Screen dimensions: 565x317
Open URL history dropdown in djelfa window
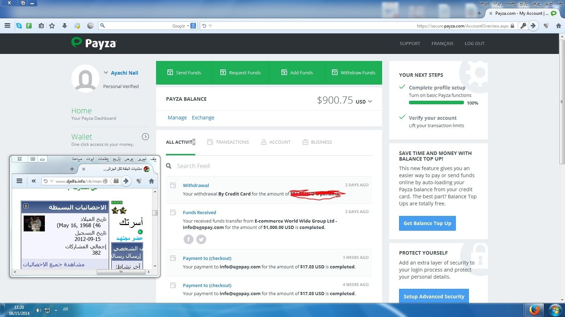coord(52,181)
